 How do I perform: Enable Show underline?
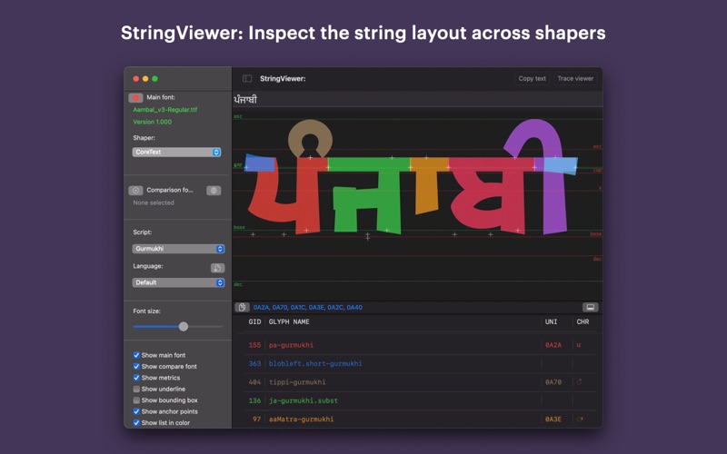[x=136, y=390]
